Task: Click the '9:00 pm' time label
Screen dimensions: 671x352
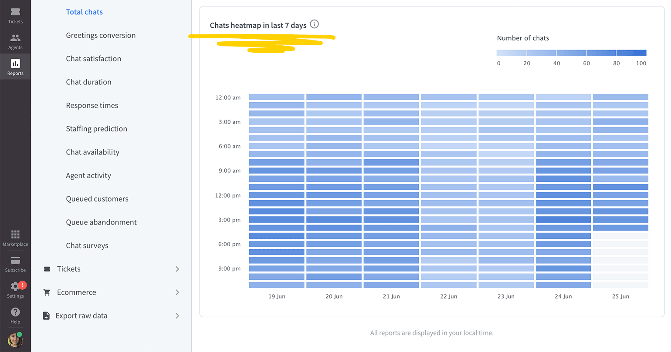Action: tap(230, 268)
